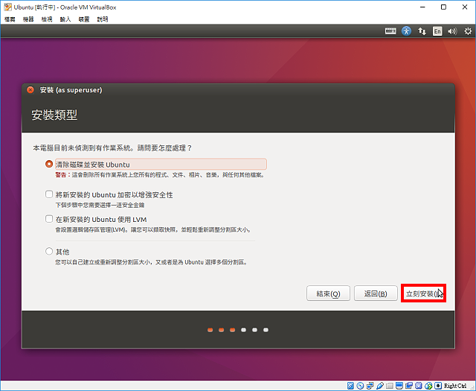Click the LVM description text
The height and width of the screenshot is (391, 476).
click(x=153, y=230)
